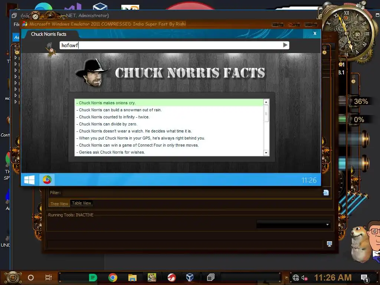Open the animal picture app on the taskbar
The width and height of the screenshot is (380, 285).
tap(152, 278)
